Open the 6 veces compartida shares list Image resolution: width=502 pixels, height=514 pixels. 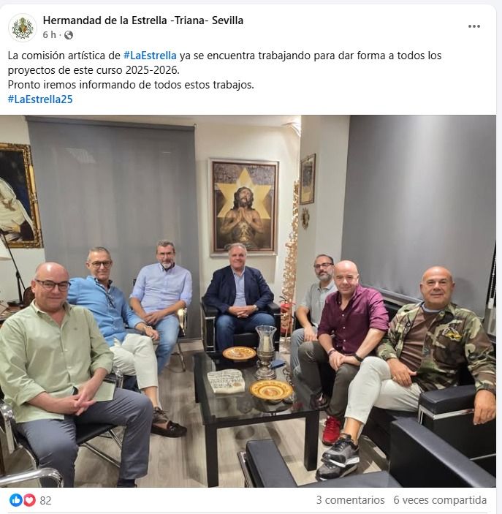point(440,500)
